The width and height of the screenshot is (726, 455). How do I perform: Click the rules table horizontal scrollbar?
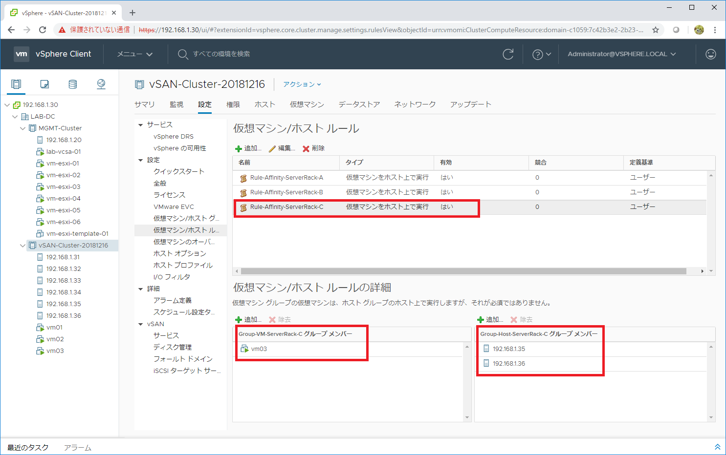463,271
